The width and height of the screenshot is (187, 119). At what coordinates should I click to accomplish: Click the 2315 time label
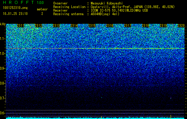tap(92, 26)
